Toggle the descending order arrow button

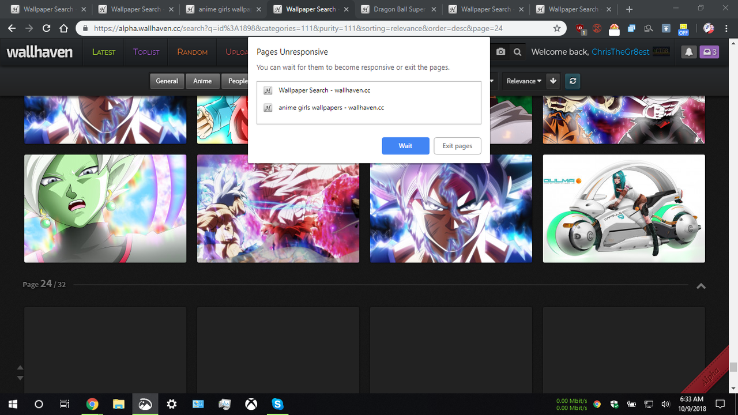coord(553,81)
